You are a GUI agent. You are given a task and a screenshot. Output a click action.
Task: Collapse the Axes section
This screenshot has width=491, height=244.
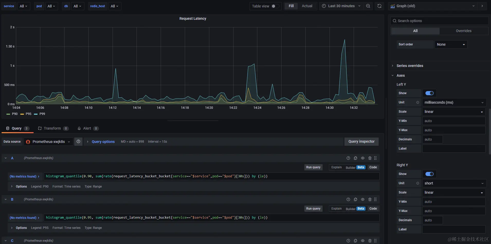coord(401,75)
